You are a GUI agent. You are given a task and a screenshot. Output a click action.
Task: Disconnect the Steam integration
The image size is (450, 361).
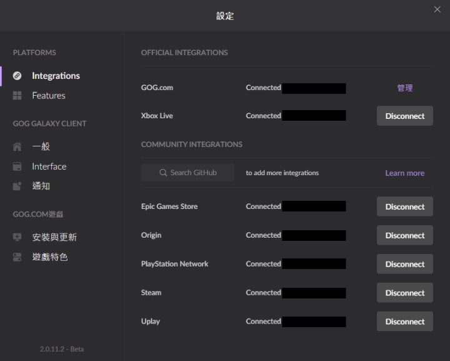coord(404,293)
